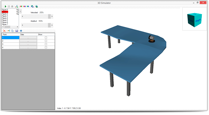Enable Show checkbox for point 3
The width and height of the screenshot is (209, 115).
pyautogui.click(x=46, y=44)
